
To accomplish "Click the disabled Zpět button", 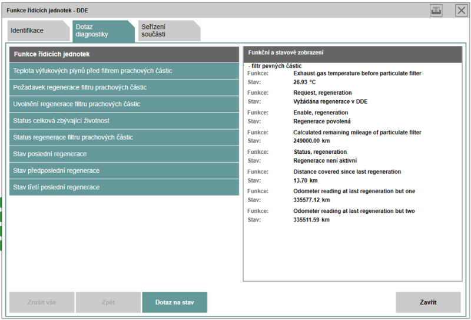I will point(108,302).
